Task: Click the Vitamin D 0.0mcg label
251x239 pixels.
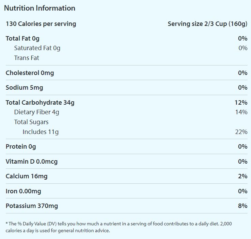Action: [32, 162]
